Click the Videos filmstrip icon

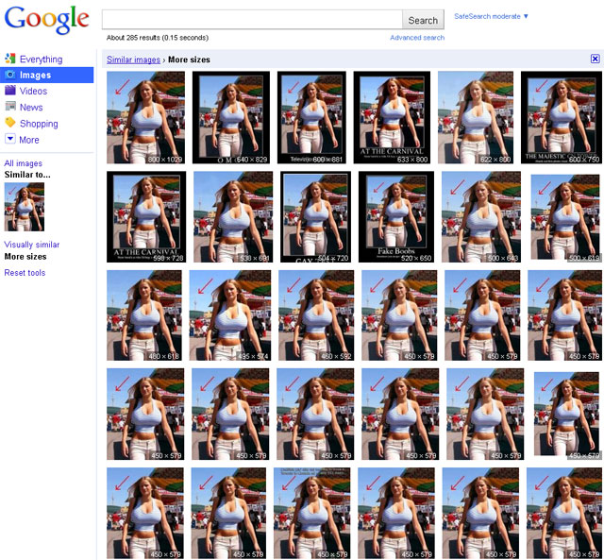pyautogui.click(x=9, y=92)
